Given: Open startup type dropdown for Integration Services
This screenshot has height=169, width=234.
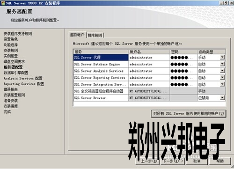Looking at the screenshot, I should point(222,84).
